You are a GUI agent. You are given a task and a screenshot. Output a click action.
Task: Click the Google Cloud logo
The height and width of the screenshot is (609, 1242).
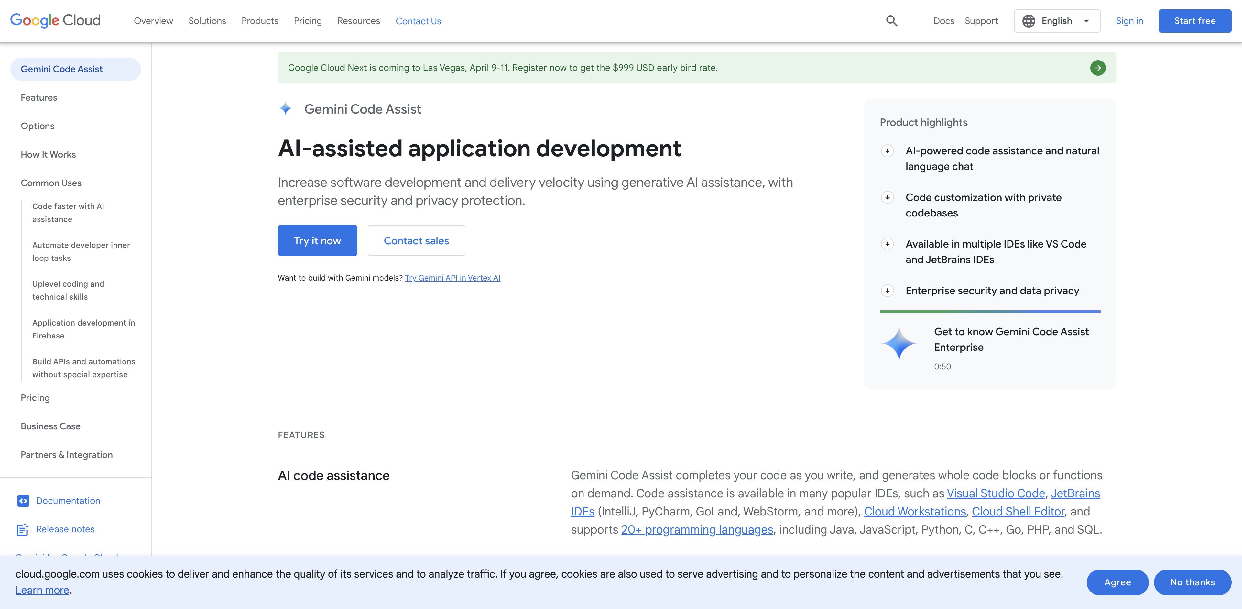[55, 21]
